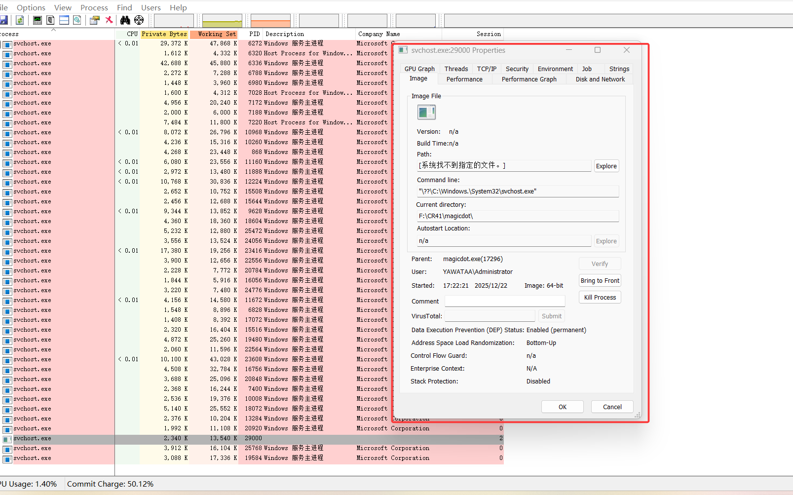Click the orange Physical Memory mini graph in toolbar

tap(270, 21)
